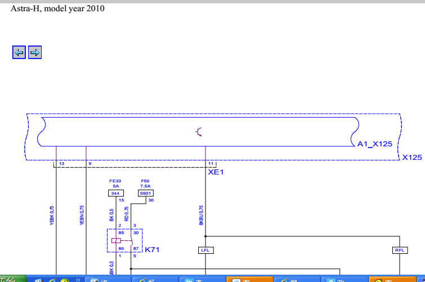The width and height of the screenshot is (425, 282).
Task: Click terminal 87 of relay K71
Action: click(x=136, y=249)
